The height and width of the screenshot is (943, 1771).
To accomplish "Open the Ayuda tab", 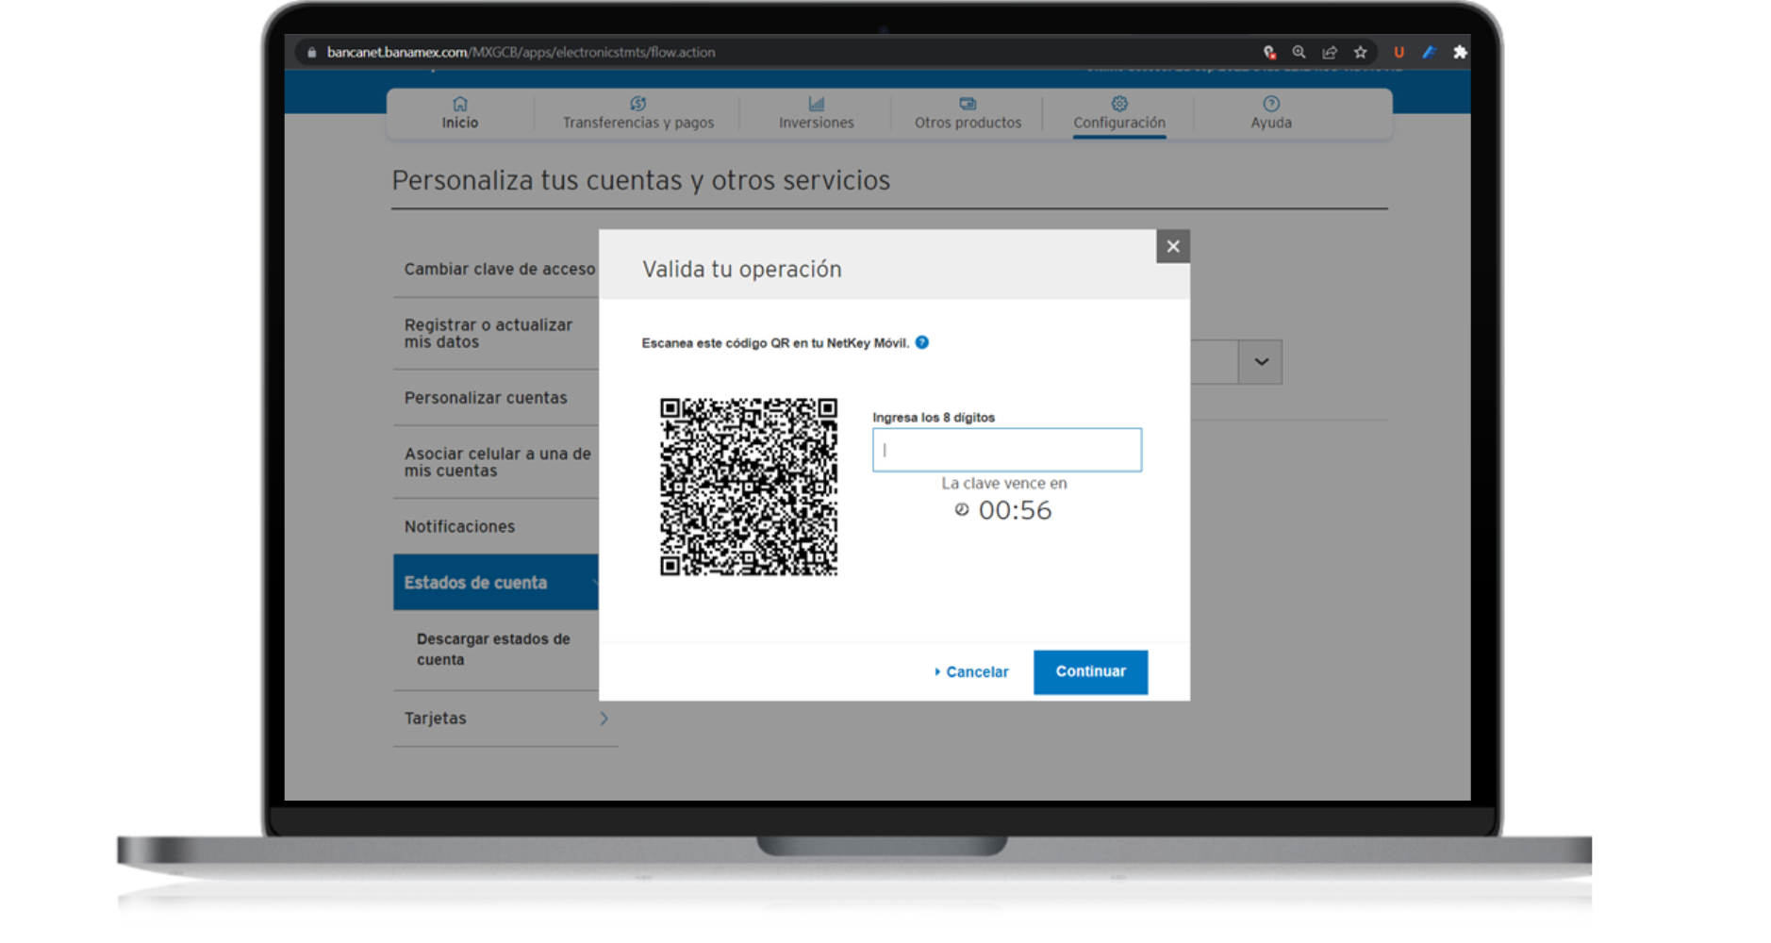I will coord(1270,113).
